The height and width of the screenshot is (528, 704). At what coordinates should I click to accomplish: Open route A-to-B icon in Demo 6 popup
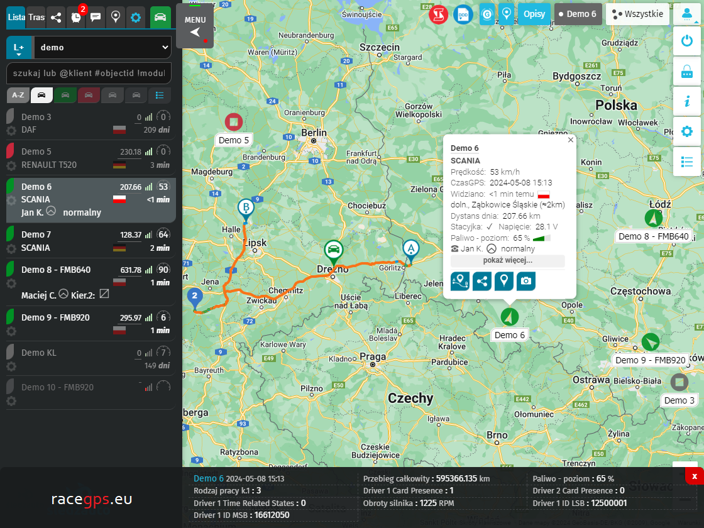coord(460,281)
